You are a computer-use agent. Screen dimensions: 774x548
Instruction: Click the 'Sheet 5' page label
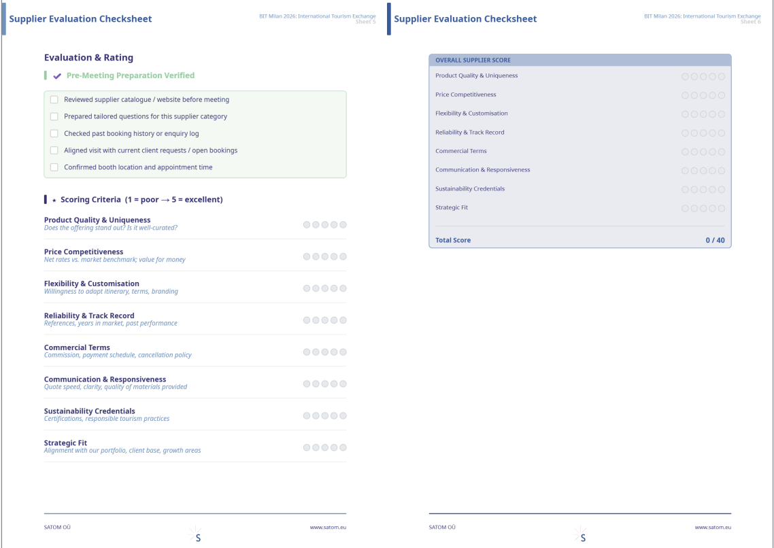point(366,22)
